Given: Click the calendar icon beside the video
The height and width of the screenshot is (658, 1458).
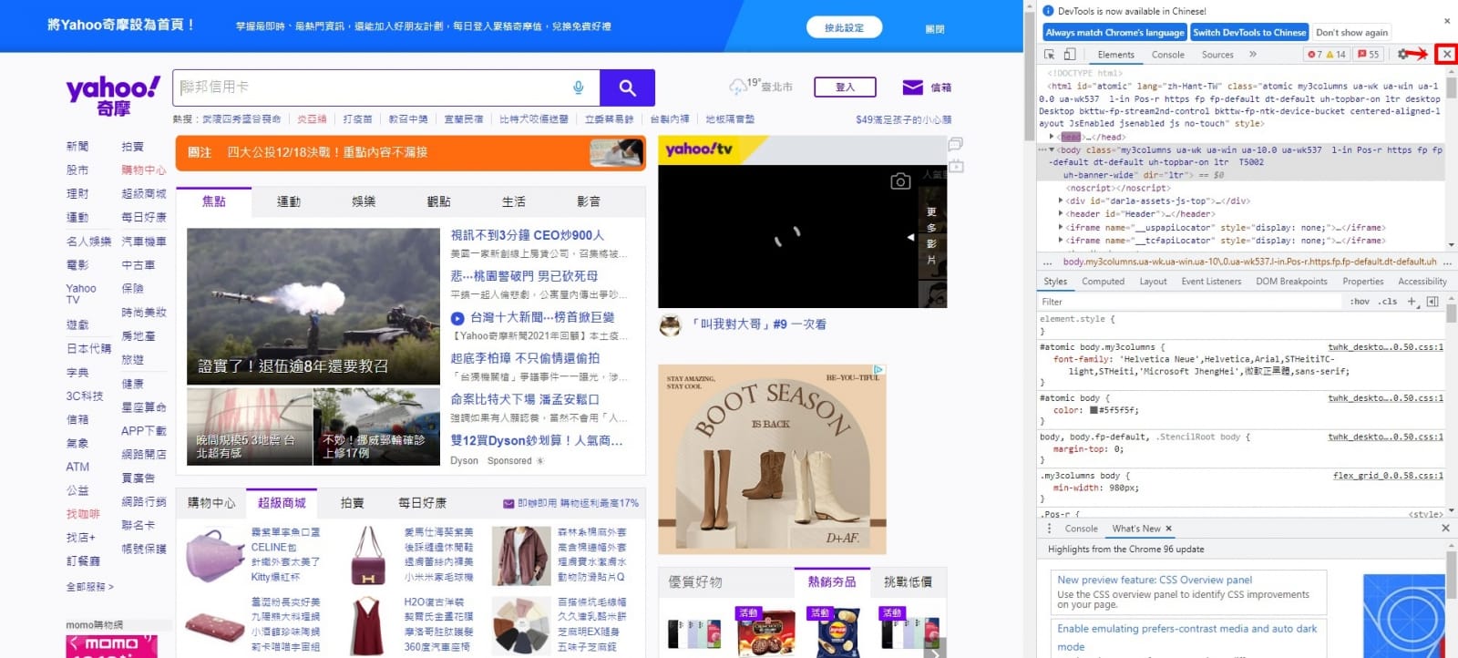Looking at the screenshot, I should click(x=955, y=166).
